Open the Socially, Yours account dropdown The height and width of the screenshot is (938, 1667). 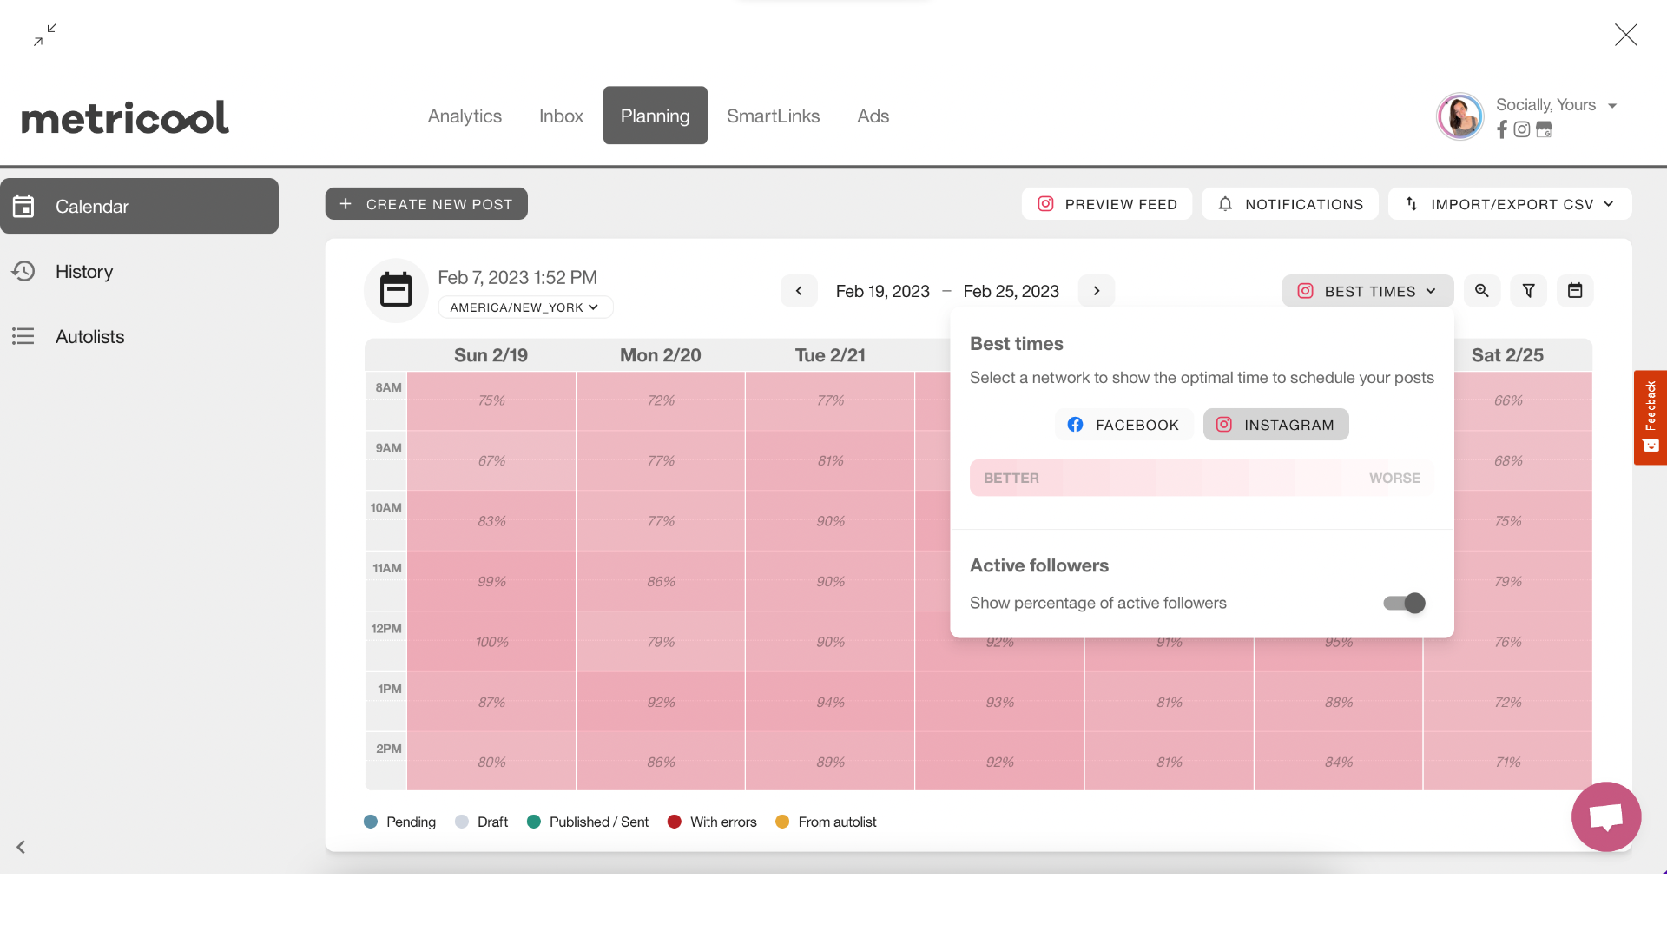(x=1554, y=105)
